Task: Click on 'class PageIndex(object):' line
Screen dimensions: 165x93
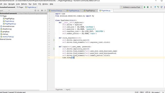Action: pyautogui.click(x=66, y=20)
